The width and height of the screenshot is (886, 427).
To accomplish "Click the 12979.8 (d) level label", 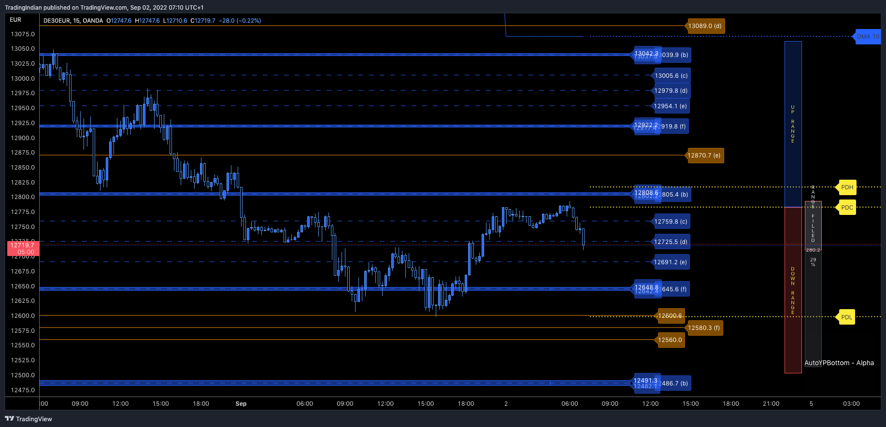I will click(x=671, y=91).
